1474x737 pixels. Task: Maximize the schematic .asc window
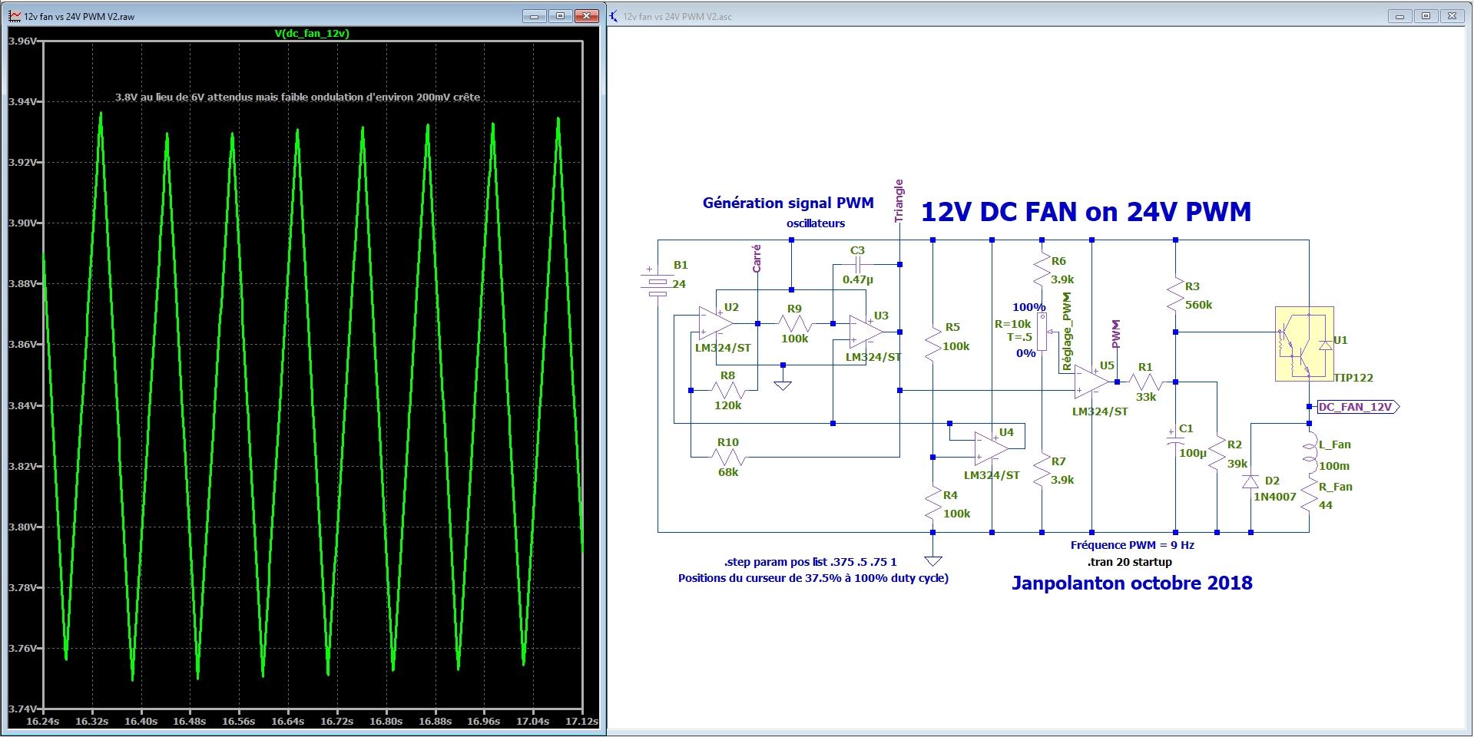click(x=1426, y=16)
